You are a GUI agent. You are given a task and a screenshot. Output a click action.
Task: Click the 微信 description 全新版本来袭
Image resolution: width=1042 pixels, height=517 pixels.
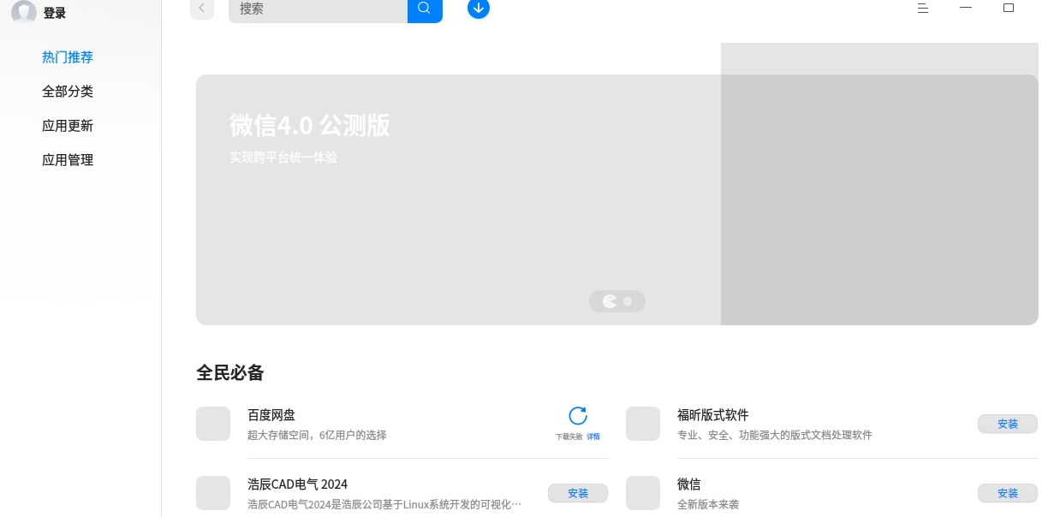pyautogui.click(x=708, y=504)
